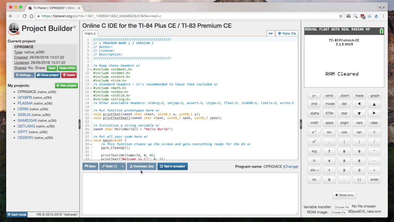394x222 pixels.
Task: Click the emulator down arrow key
Action: click(x=359, y=113)
